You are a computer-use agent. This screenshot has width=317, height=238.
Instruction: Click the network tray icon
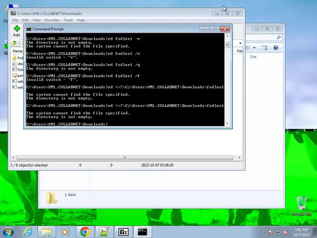click(x=278, y=232)
